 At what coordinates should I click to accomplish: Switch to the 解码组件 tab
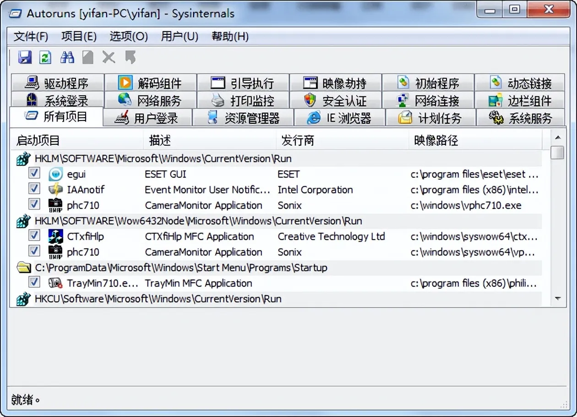click(151, 83)
